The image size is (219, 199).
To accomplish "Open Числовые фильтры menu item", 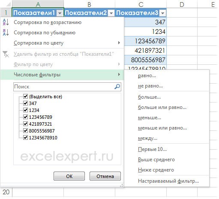I will pos(62,75).
